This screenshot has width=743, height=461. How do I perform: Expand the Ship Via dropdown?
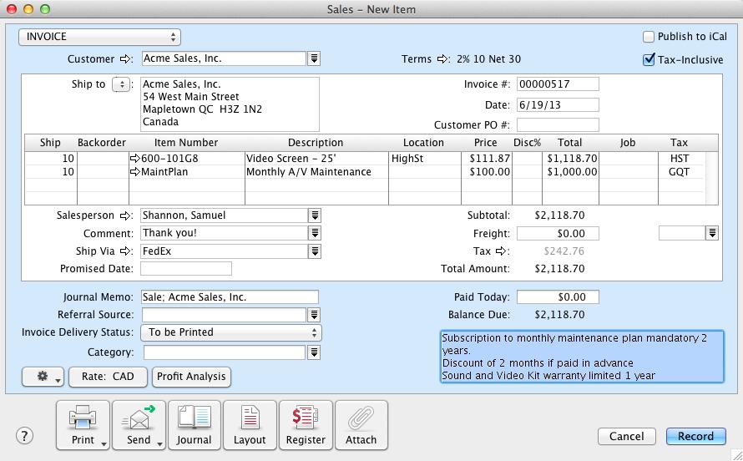click(x=315, y=251)
